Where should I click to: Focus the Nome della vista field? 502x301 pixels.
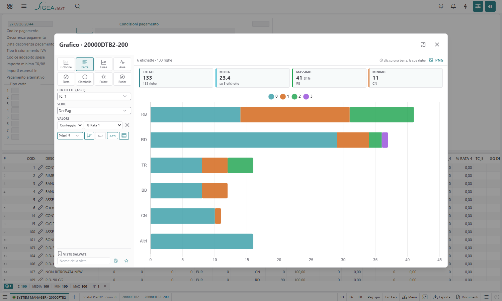point(84,261)
